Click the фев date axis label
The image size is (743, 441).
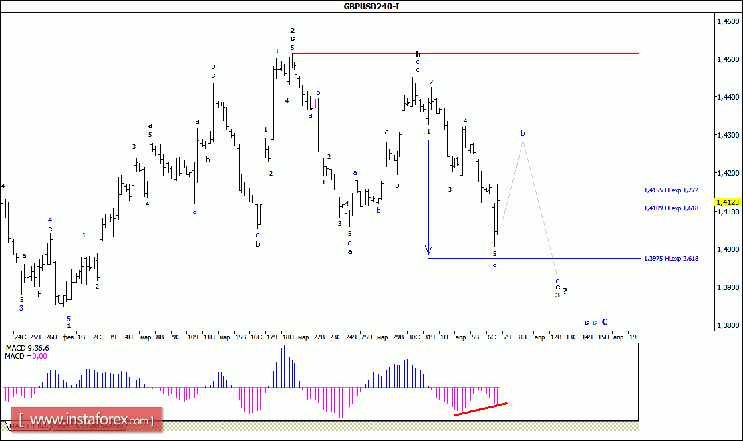point(69,337)
